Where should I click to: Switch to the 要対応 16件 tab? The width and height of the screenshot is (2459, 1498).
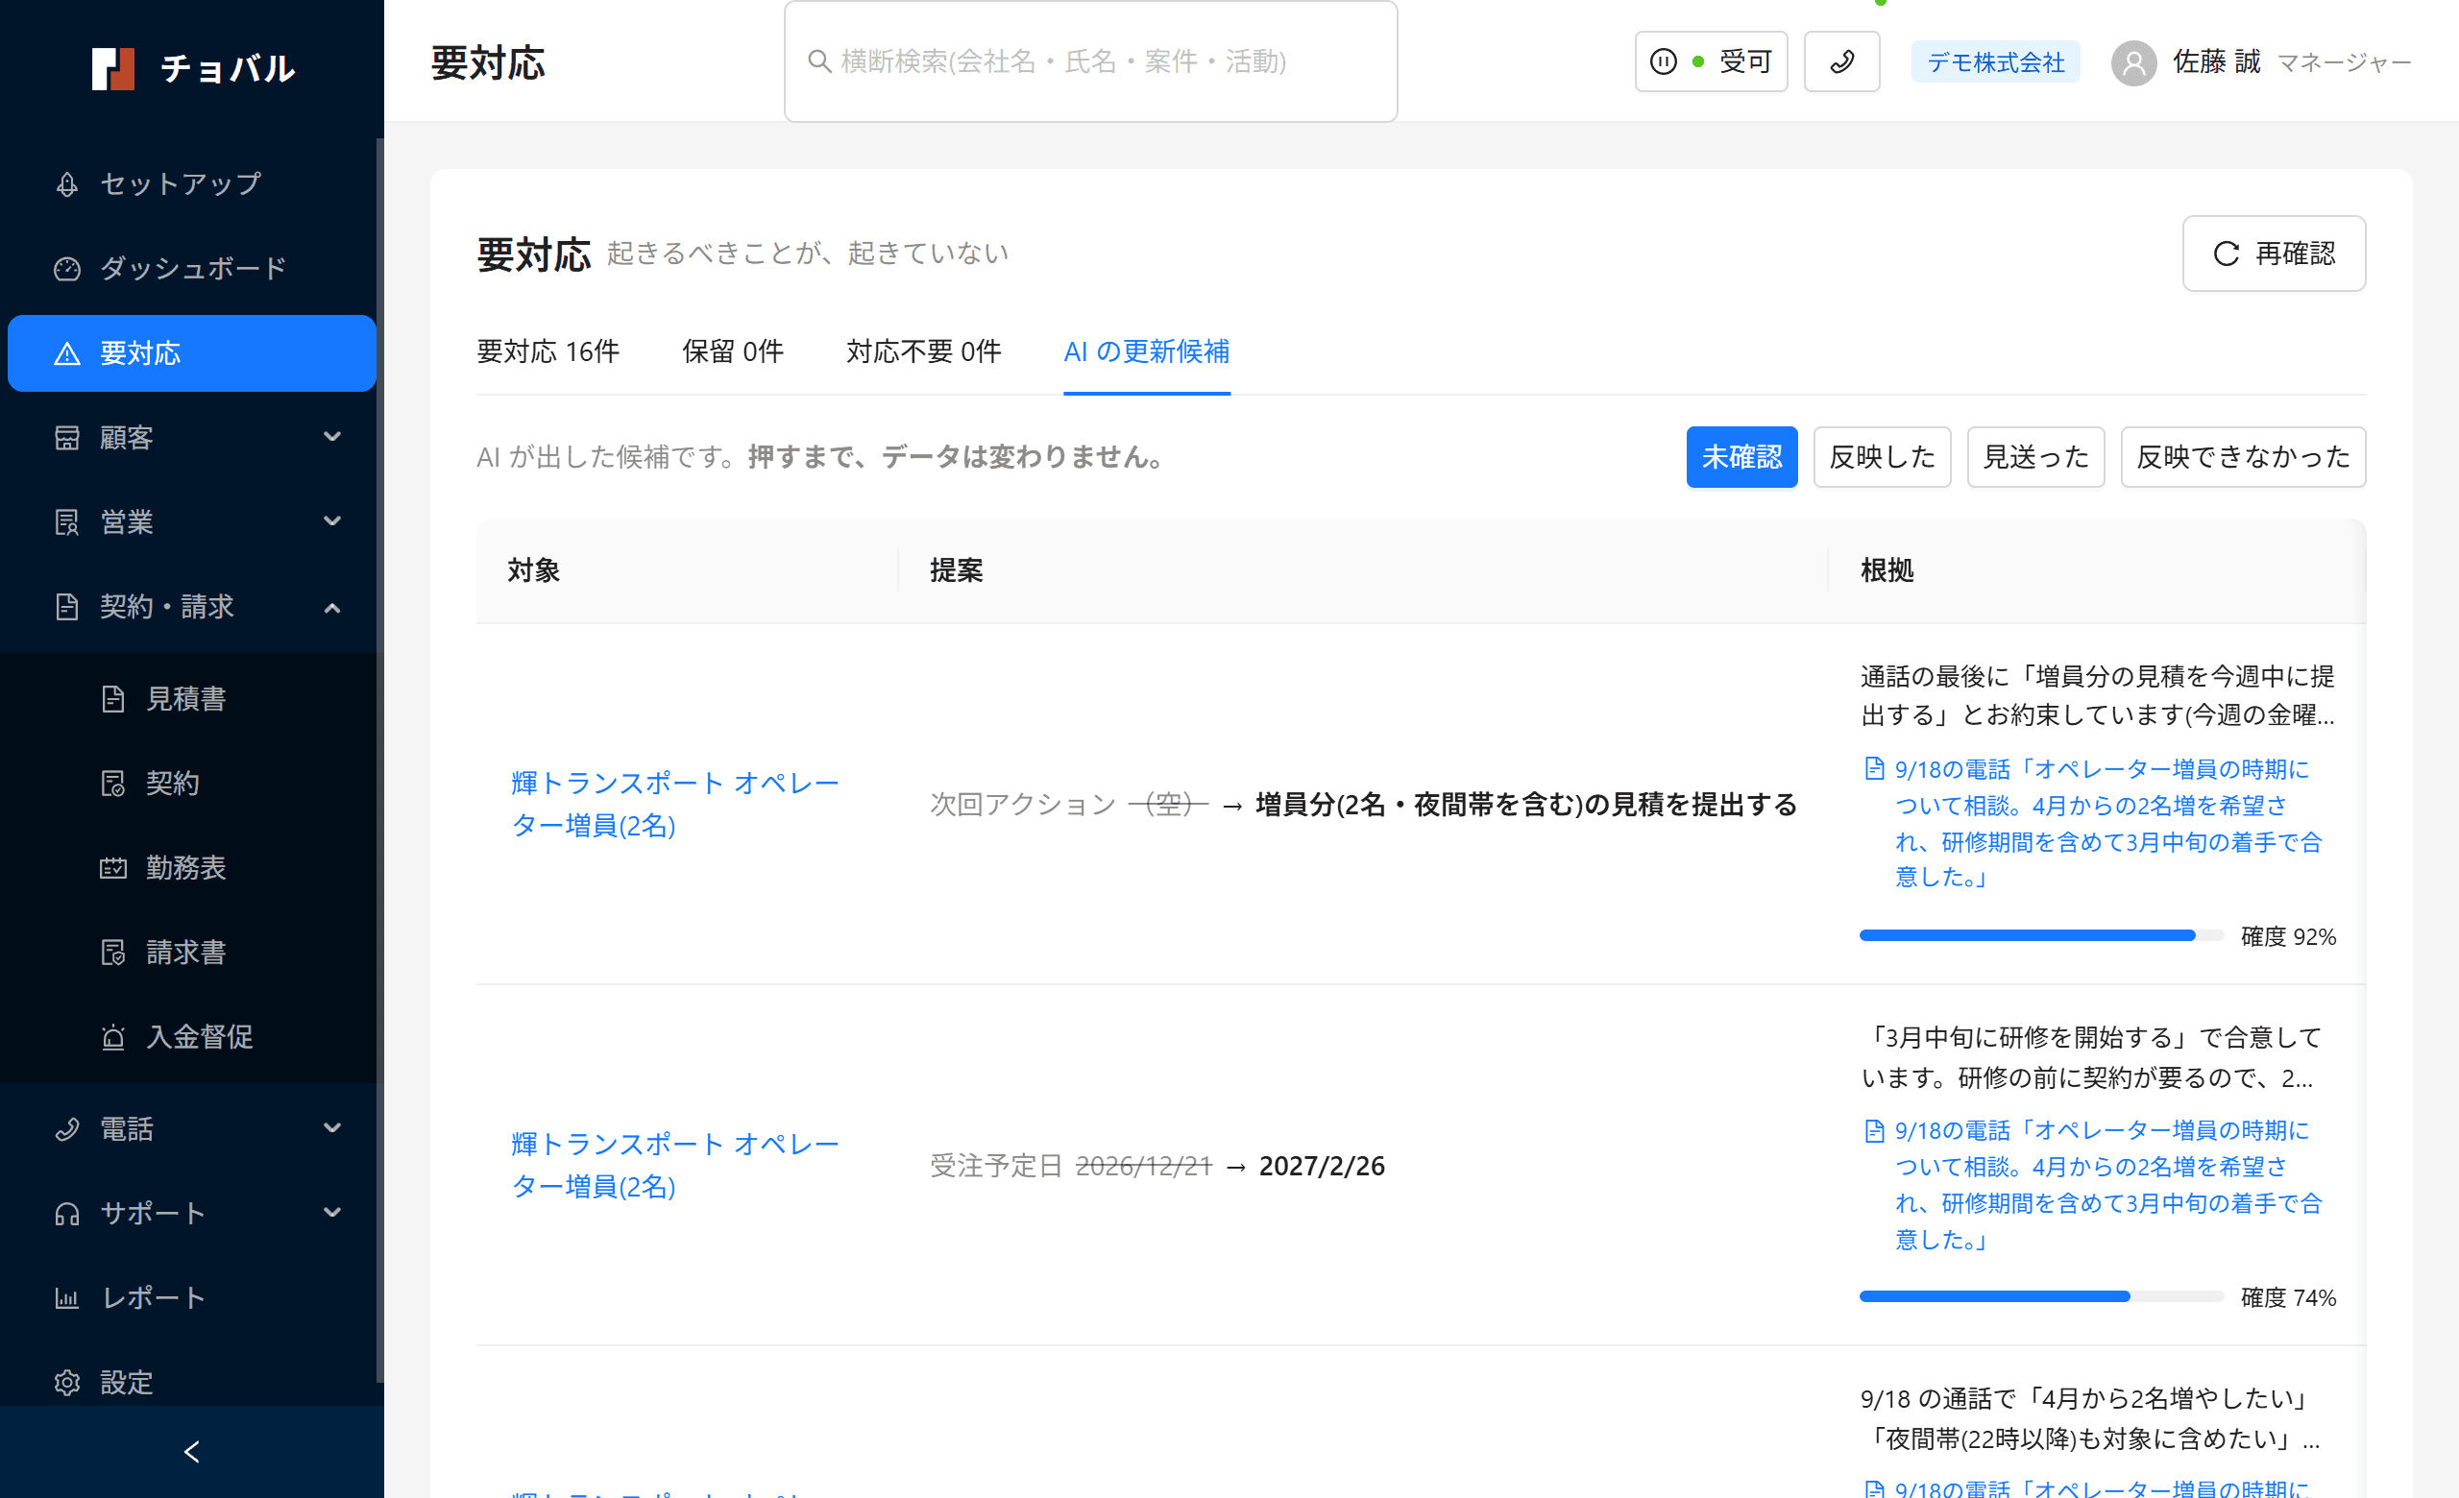point(548,352)
